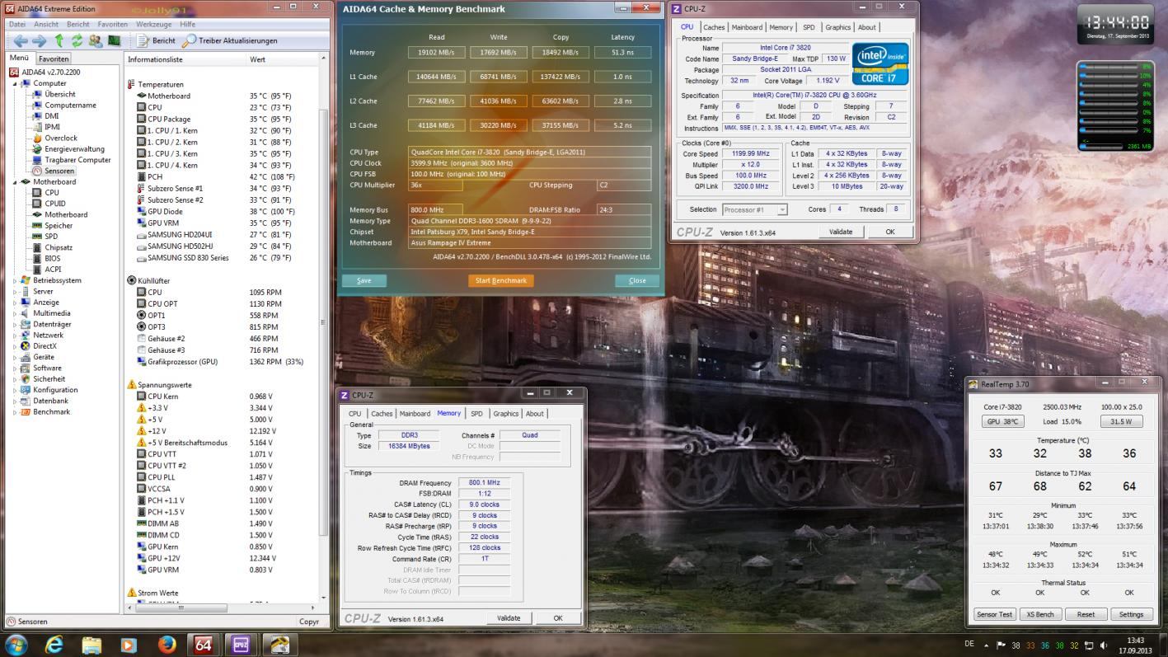Go forward with AIDA64 forward arrow
The width and height of the screenshot is (1168, 657).
[x=39, y=40]
